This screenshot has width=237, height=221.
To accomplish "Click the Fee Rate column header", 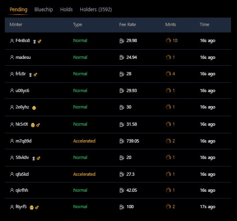I will [x=127, y=24].
